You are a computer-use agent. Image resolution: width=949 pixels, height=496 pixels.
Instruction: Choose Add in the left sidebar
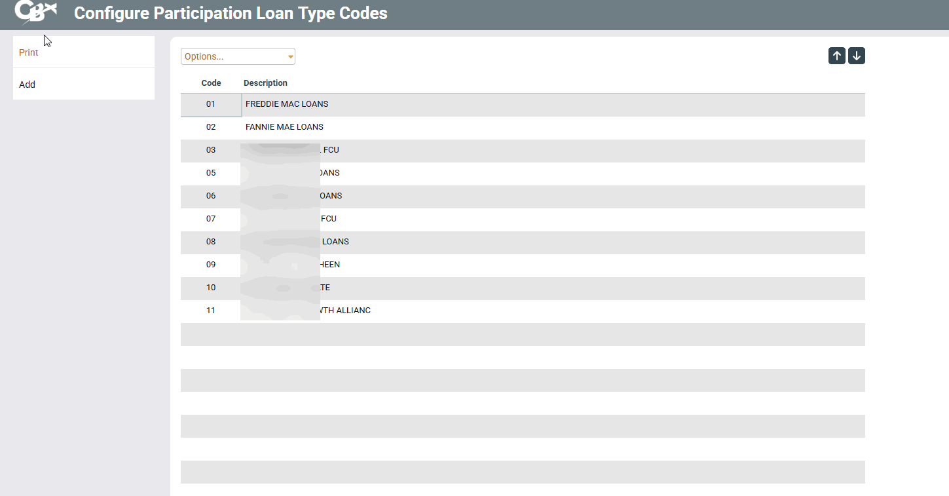tap(28, 85)
